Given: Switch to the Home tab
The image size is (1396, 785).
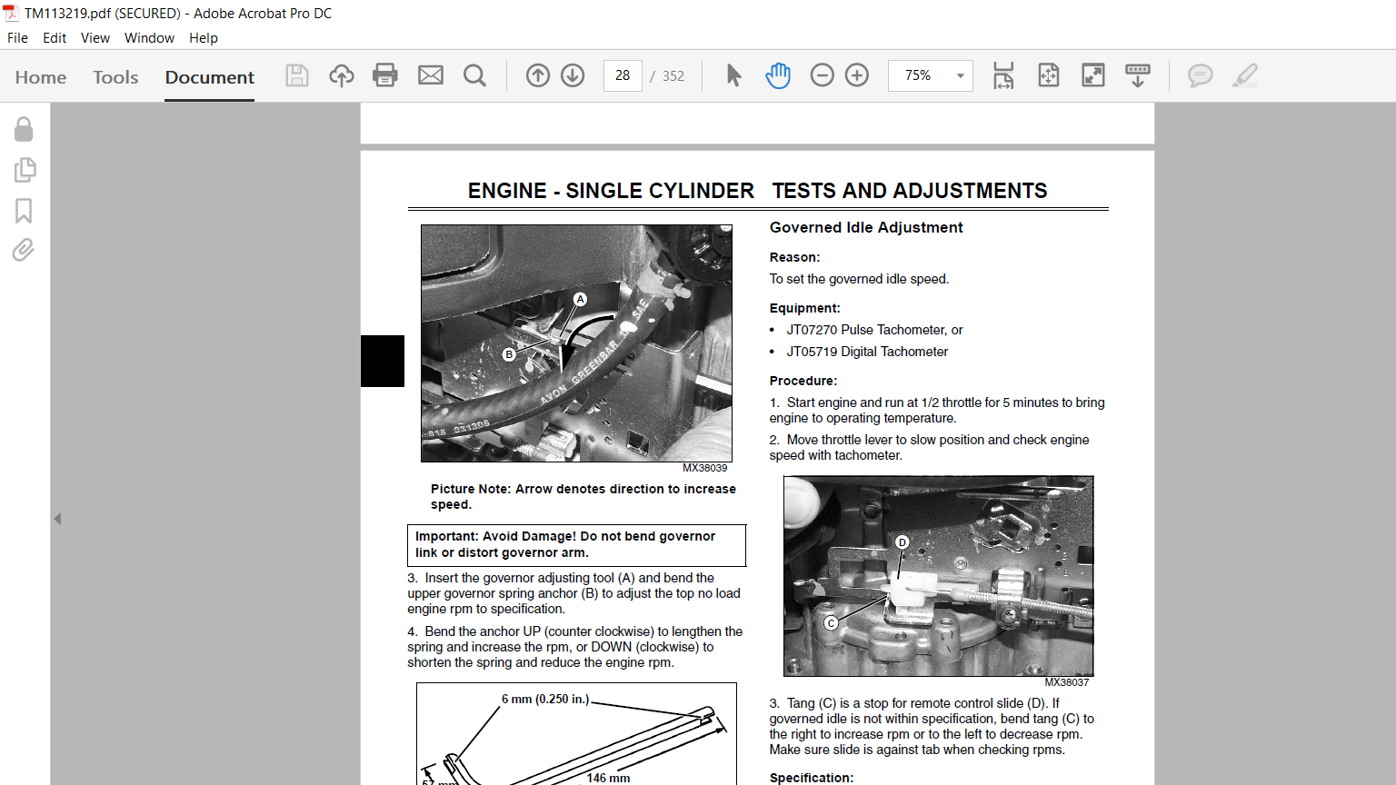Looking at the screenshot, I should 41,77.
